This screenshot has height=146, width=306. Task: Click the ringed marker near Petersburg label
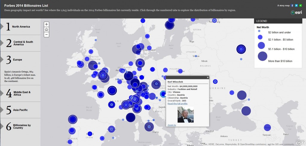(x=215, y=21)
